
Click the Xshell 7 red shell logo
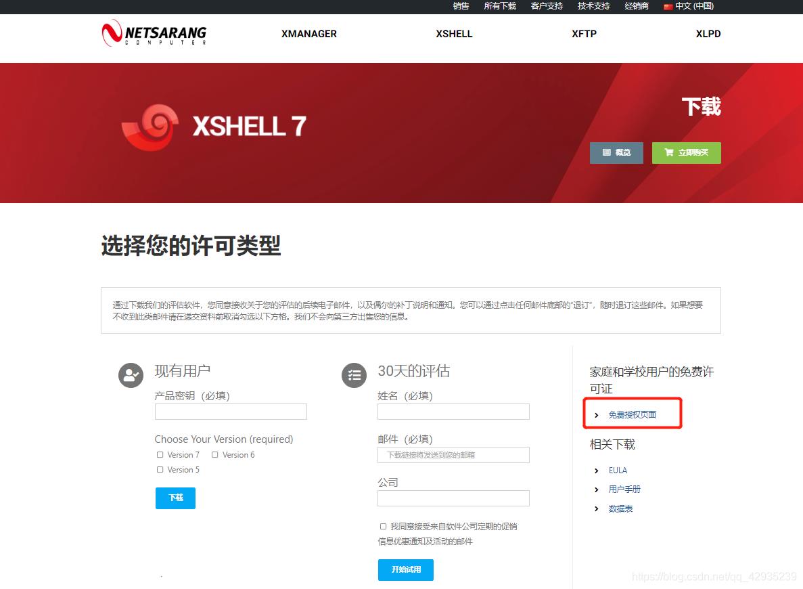coord(150,128)
